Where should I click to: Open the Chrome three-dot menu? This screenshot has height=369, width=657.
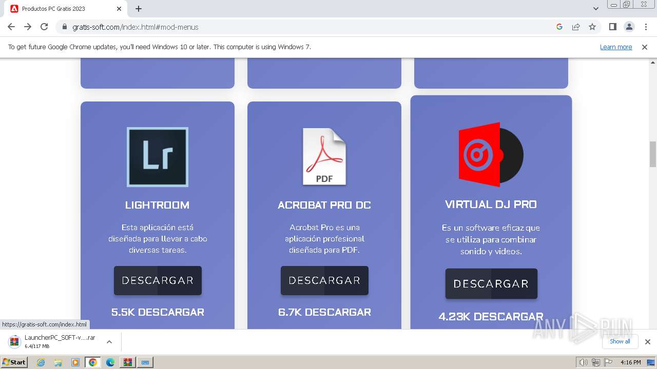click(x=646, y=27)
